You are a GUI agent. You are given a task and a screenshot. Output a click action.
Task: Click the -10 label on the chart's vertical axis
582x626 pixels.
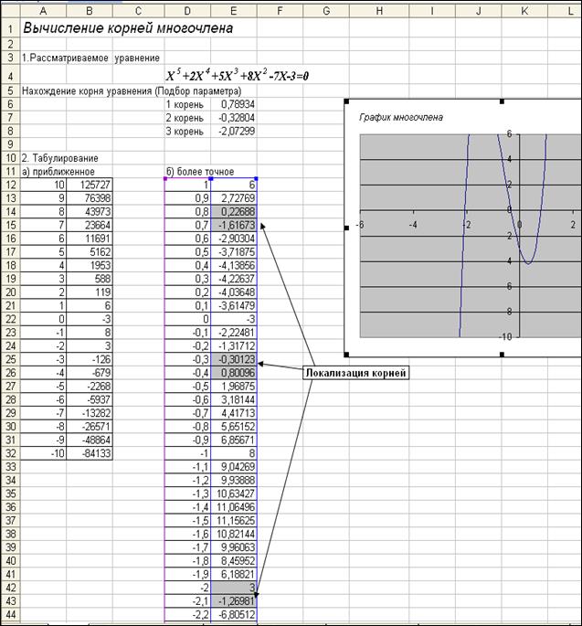[505, 336]
